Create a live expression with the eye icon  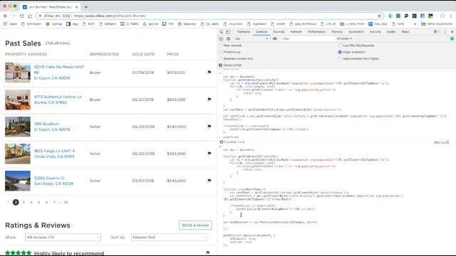coord(275,38)
